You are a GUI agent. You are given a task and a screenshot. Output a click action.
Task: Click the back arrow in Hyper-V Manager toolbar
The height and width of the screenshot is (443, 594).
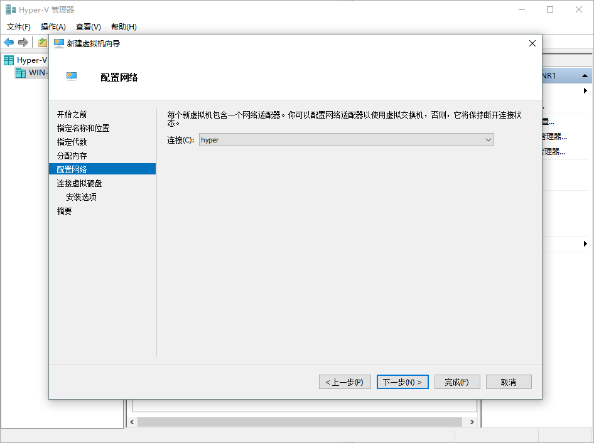pos(9,43)
